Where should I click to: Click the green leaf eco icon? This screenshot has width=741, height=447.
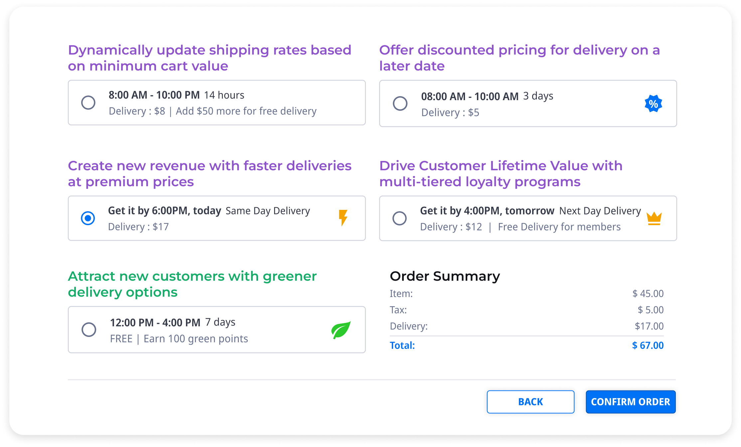(341, 330)
